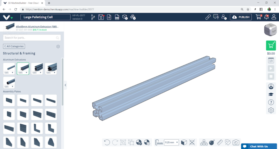Click the group parts icon
279x149 pixels.
123,142
